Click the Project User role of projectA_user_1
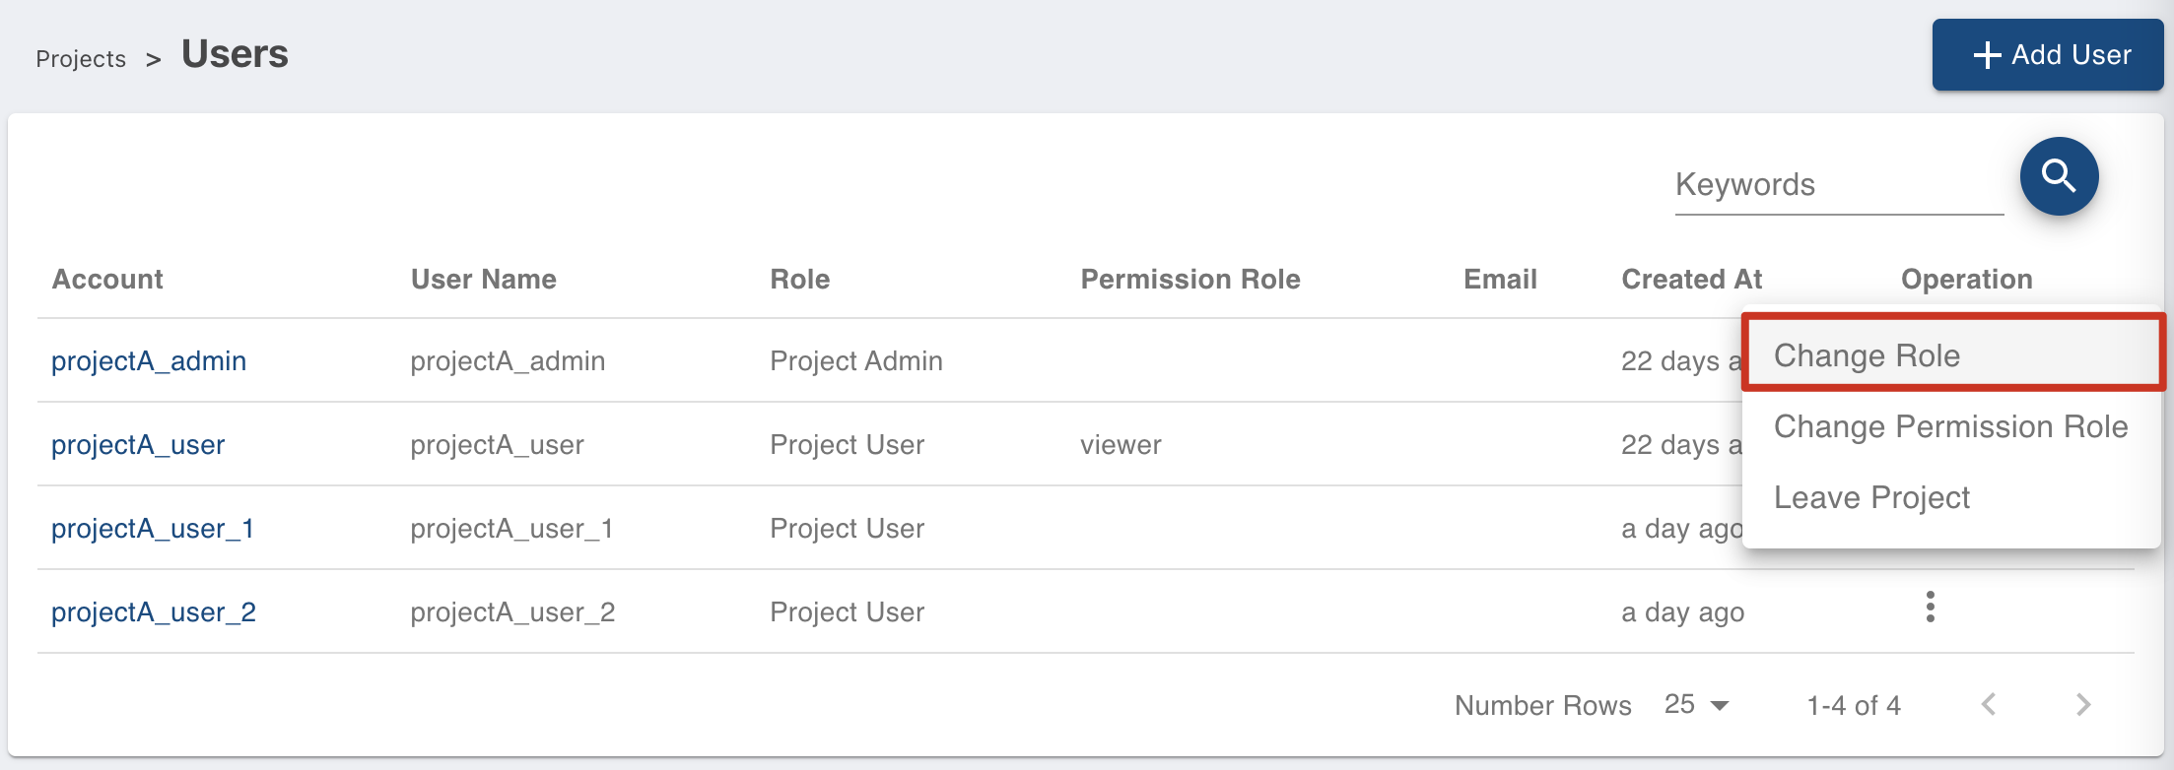 (848, 529)
